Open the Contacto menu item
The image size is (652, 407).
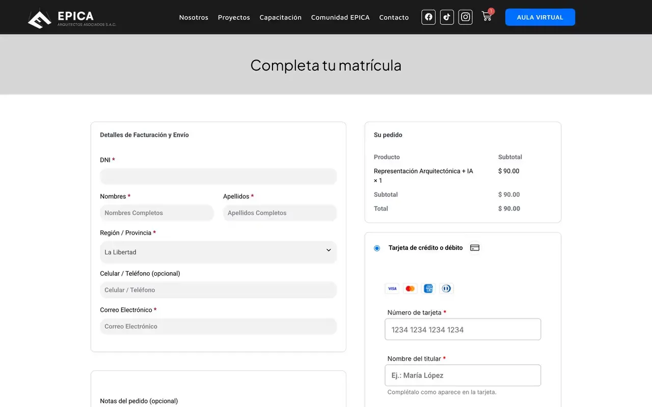(394, 17)
